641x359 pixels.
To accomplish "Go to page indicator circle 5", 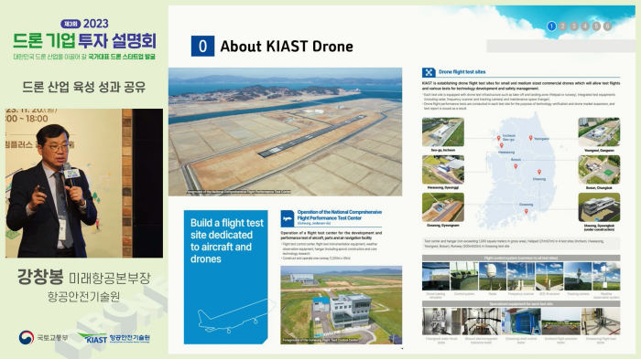I will 596,26.
